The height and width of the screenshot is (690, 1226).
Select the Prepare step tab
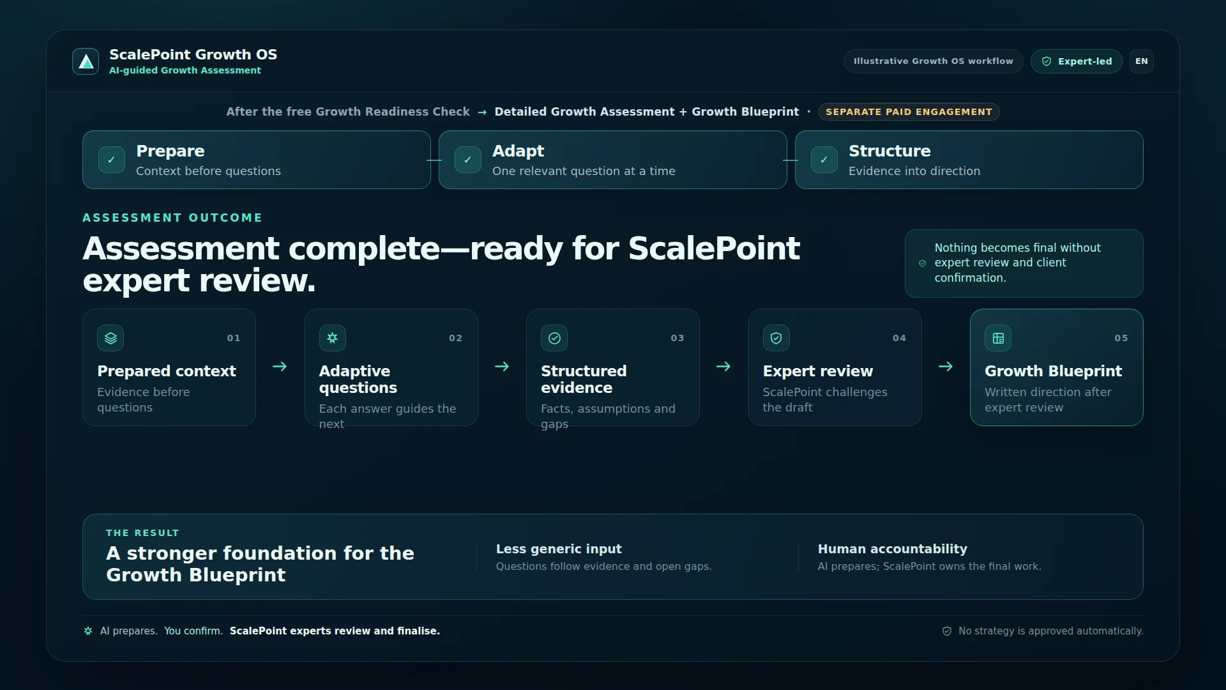point(257,160)
